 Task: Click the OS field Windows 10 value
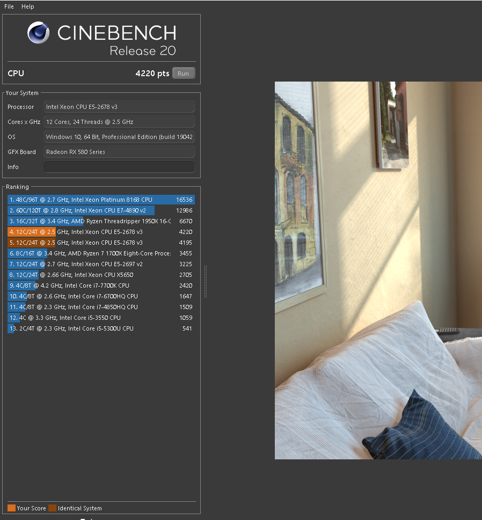coord(119,137)
